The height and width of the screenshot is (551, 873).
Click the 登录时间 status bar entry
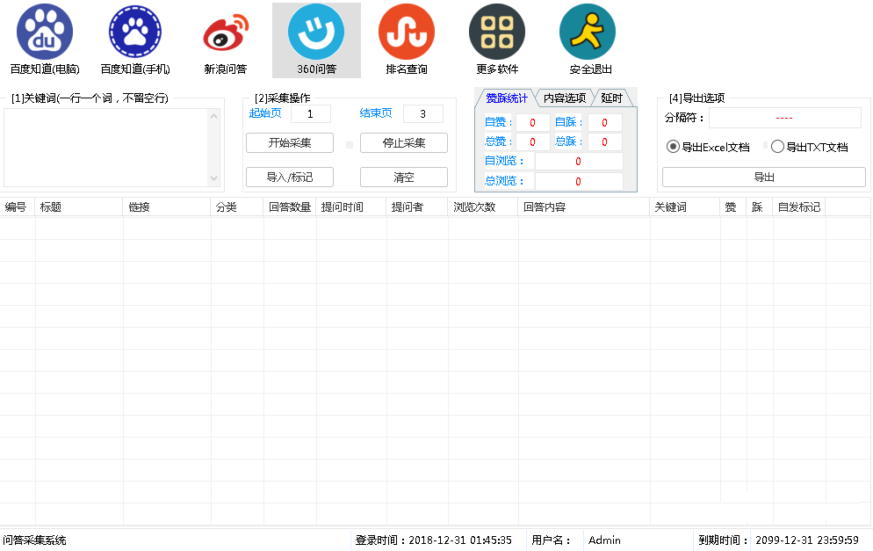point(433,540)
